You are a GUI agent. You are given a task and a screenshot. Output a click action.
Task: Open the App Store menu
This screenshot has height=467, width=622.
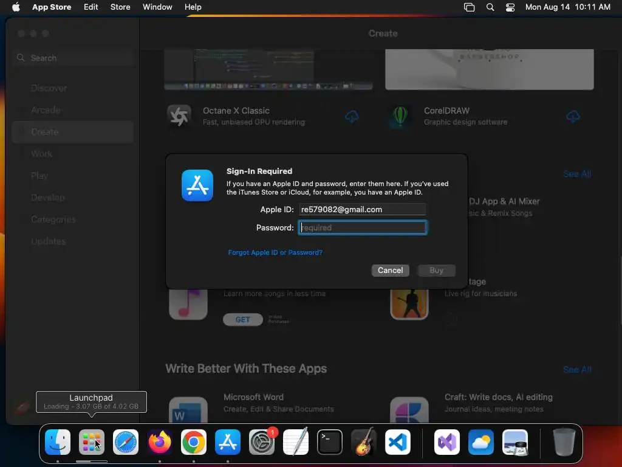pyautogui.click(x=52, y=7)
